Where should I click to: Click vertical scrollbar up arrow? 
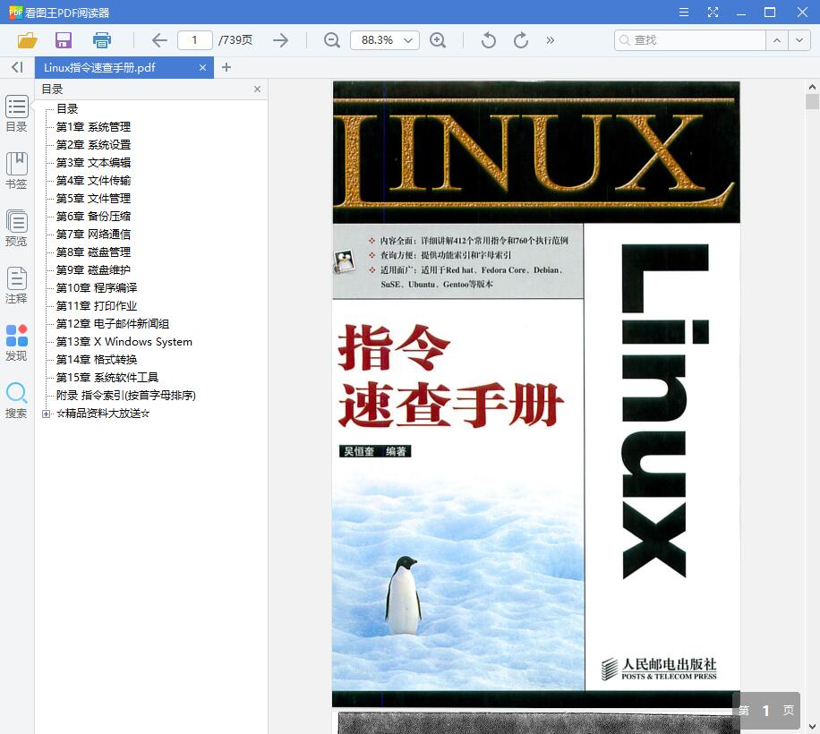(812, 87)
